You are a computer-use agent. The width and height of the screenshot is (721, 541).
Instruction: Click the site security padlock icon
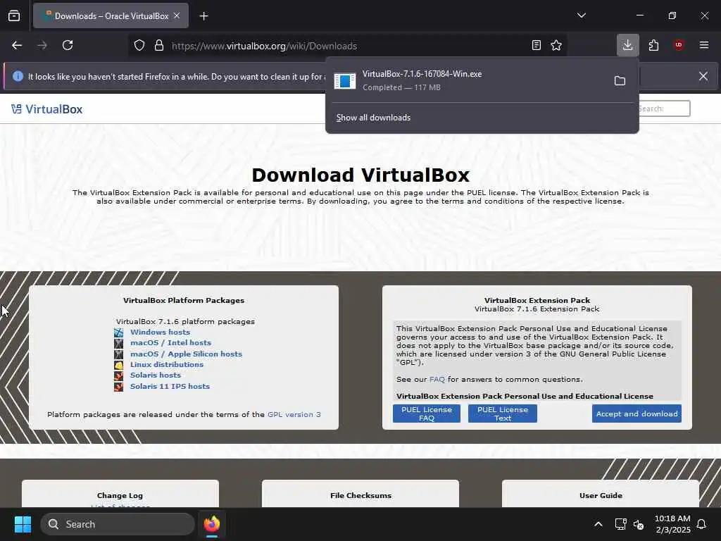click(159, 46)
